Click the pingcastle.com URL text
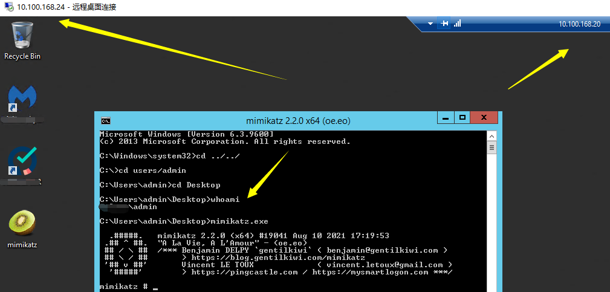The width and height of the screenshot is (610, 292). point(245,272)
